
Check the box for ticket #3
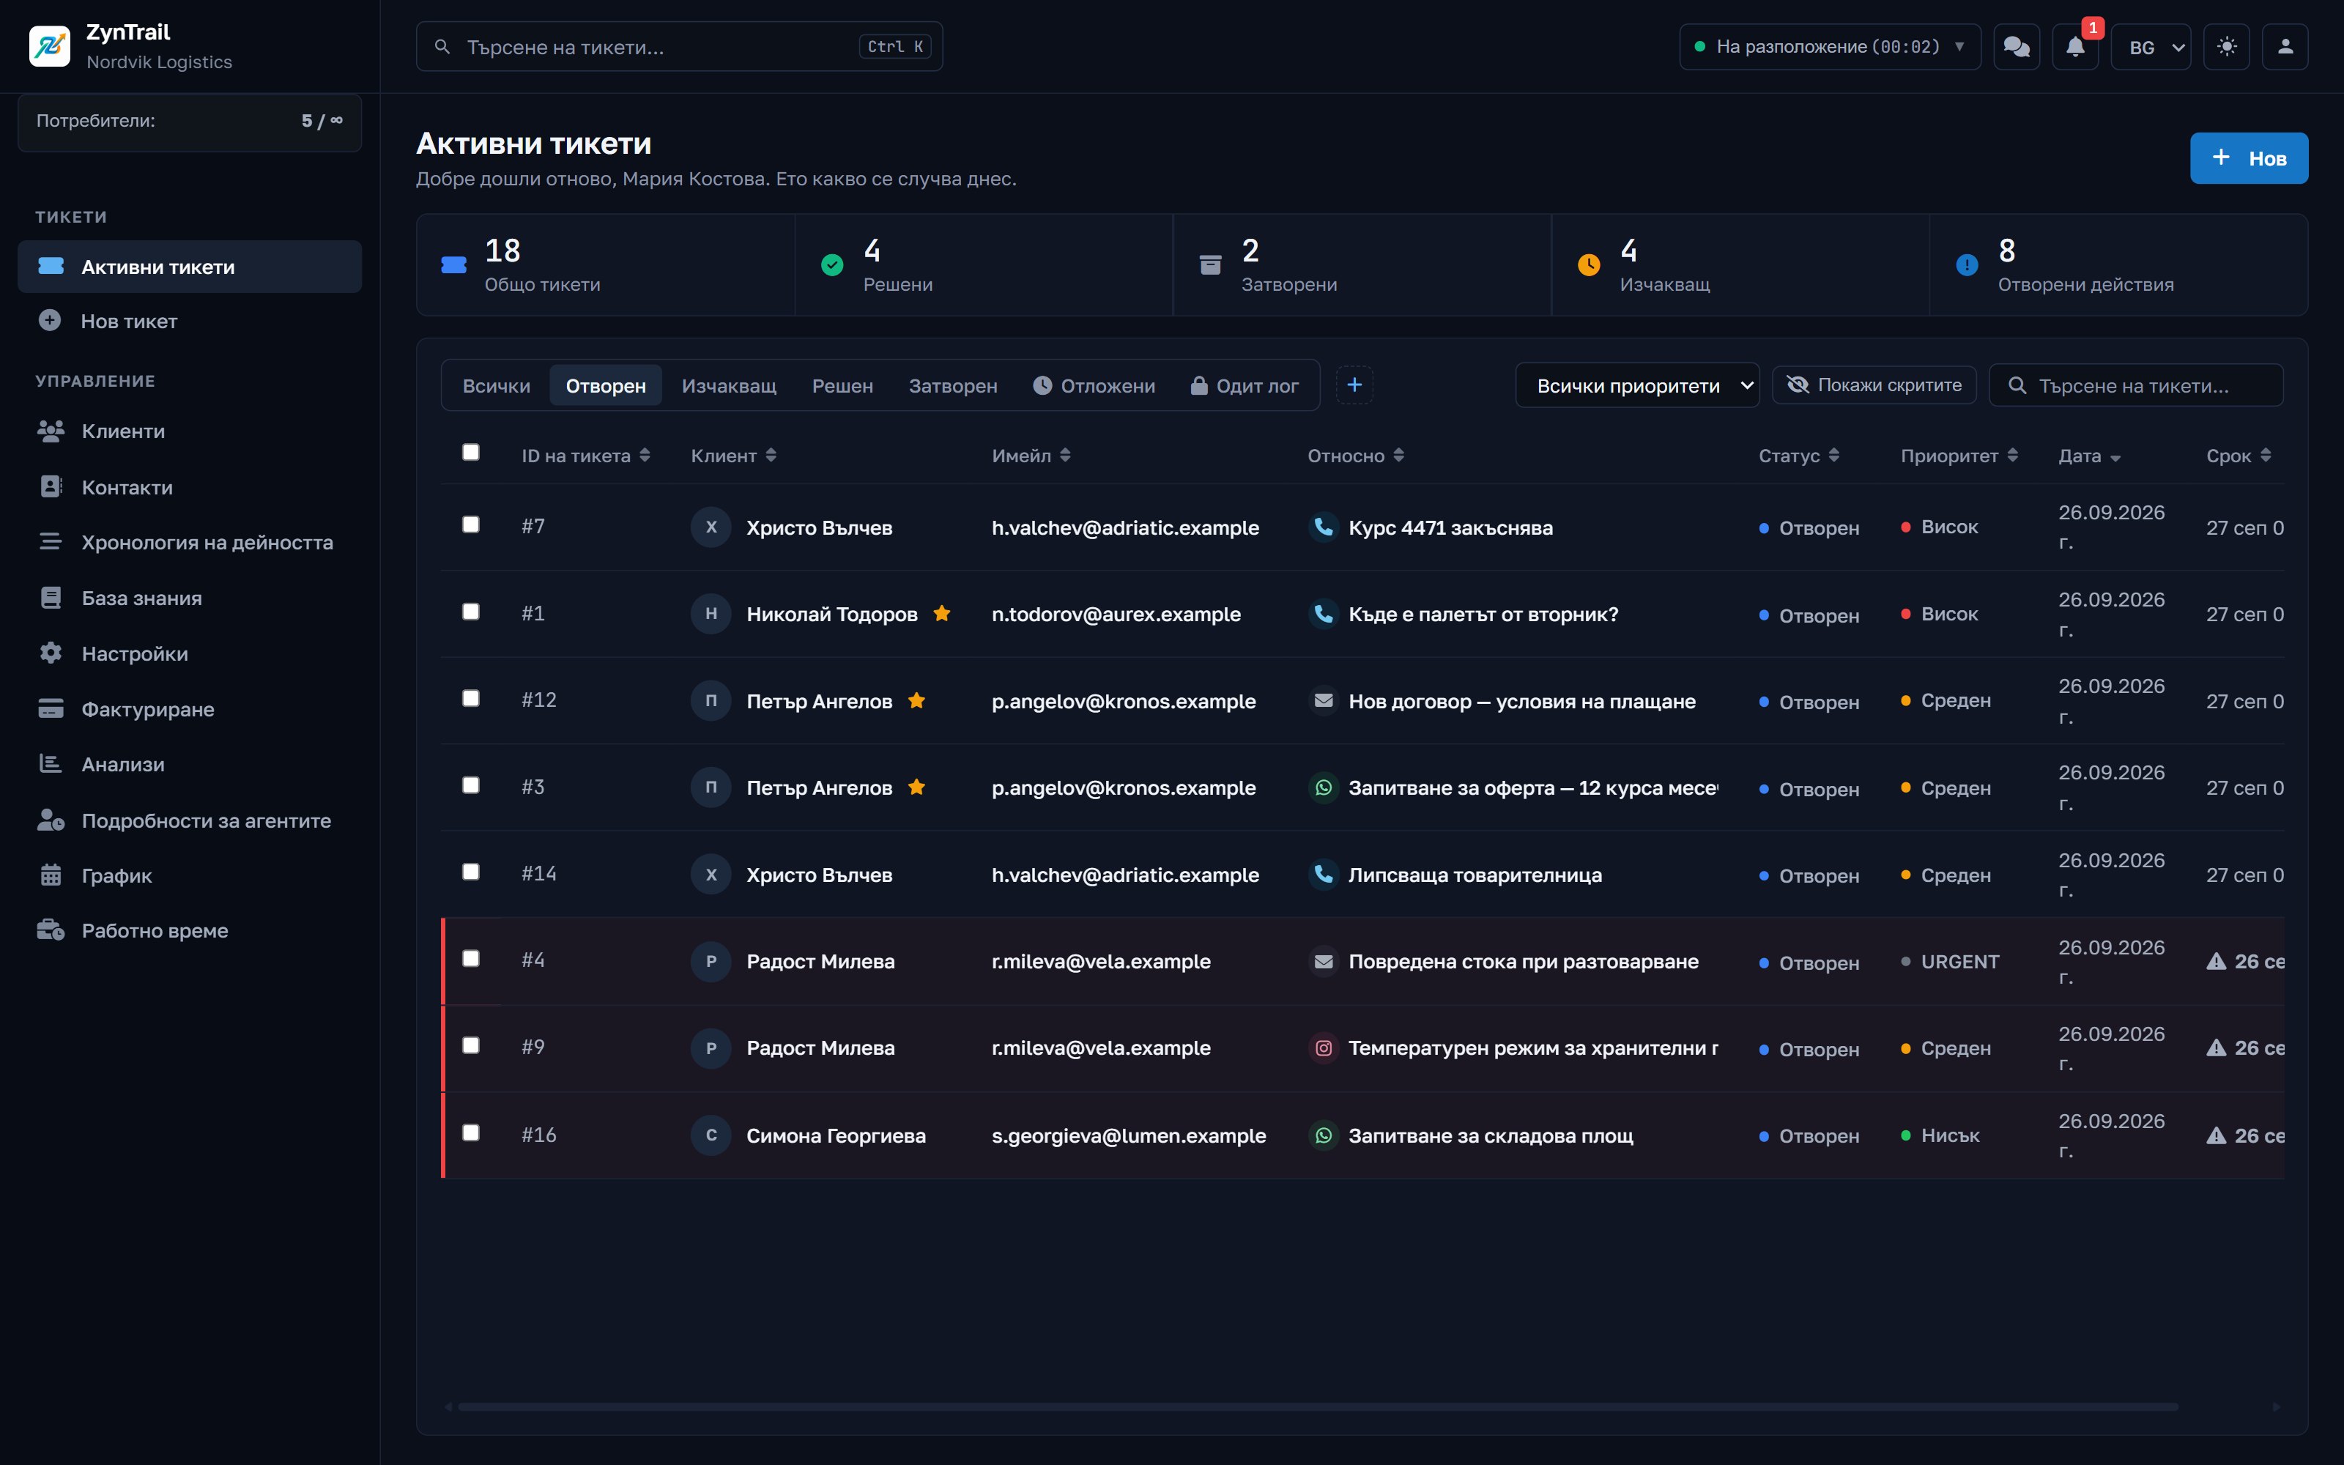click(471, 785)
